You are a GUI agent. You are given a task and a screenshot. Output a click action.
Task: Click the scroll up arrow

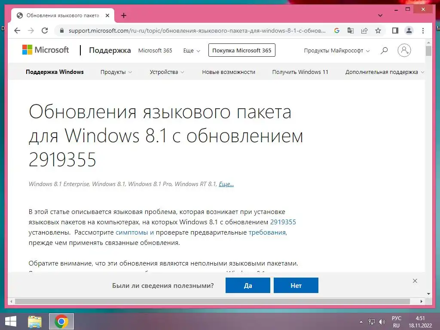[428, 43]
